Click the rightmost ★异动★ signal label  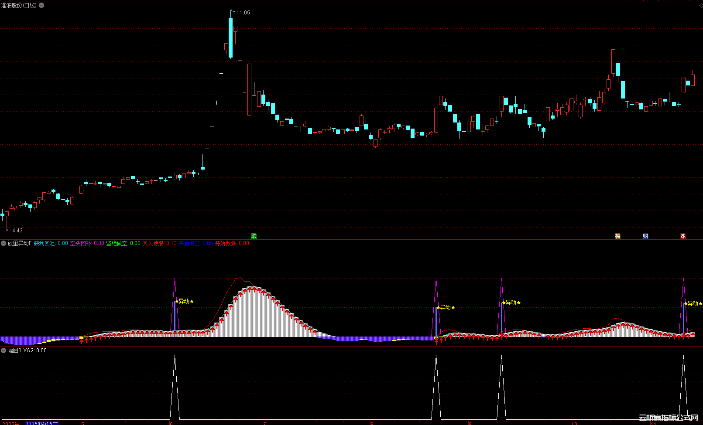point(693,303)
